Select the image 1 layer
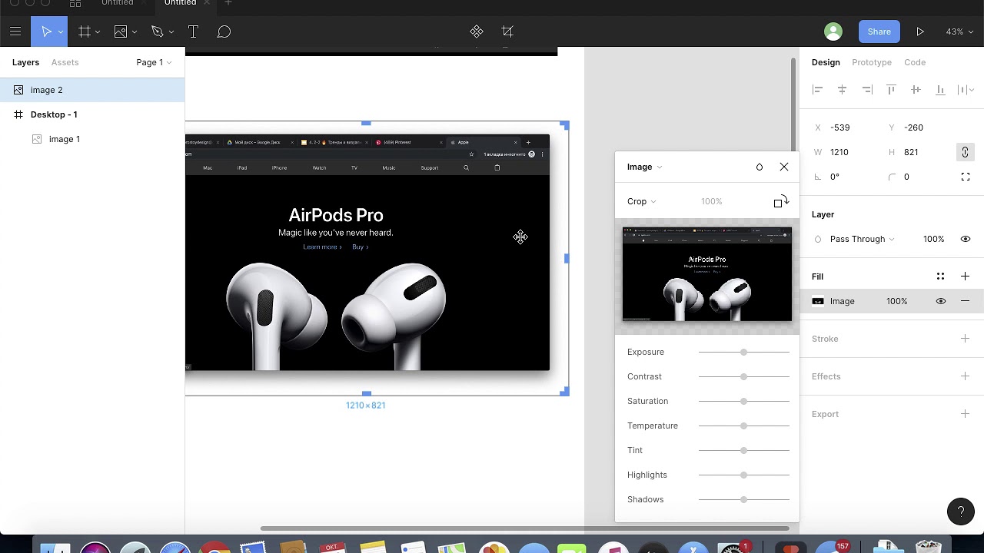This screenshot has width=984, height=553. point(92,139)
